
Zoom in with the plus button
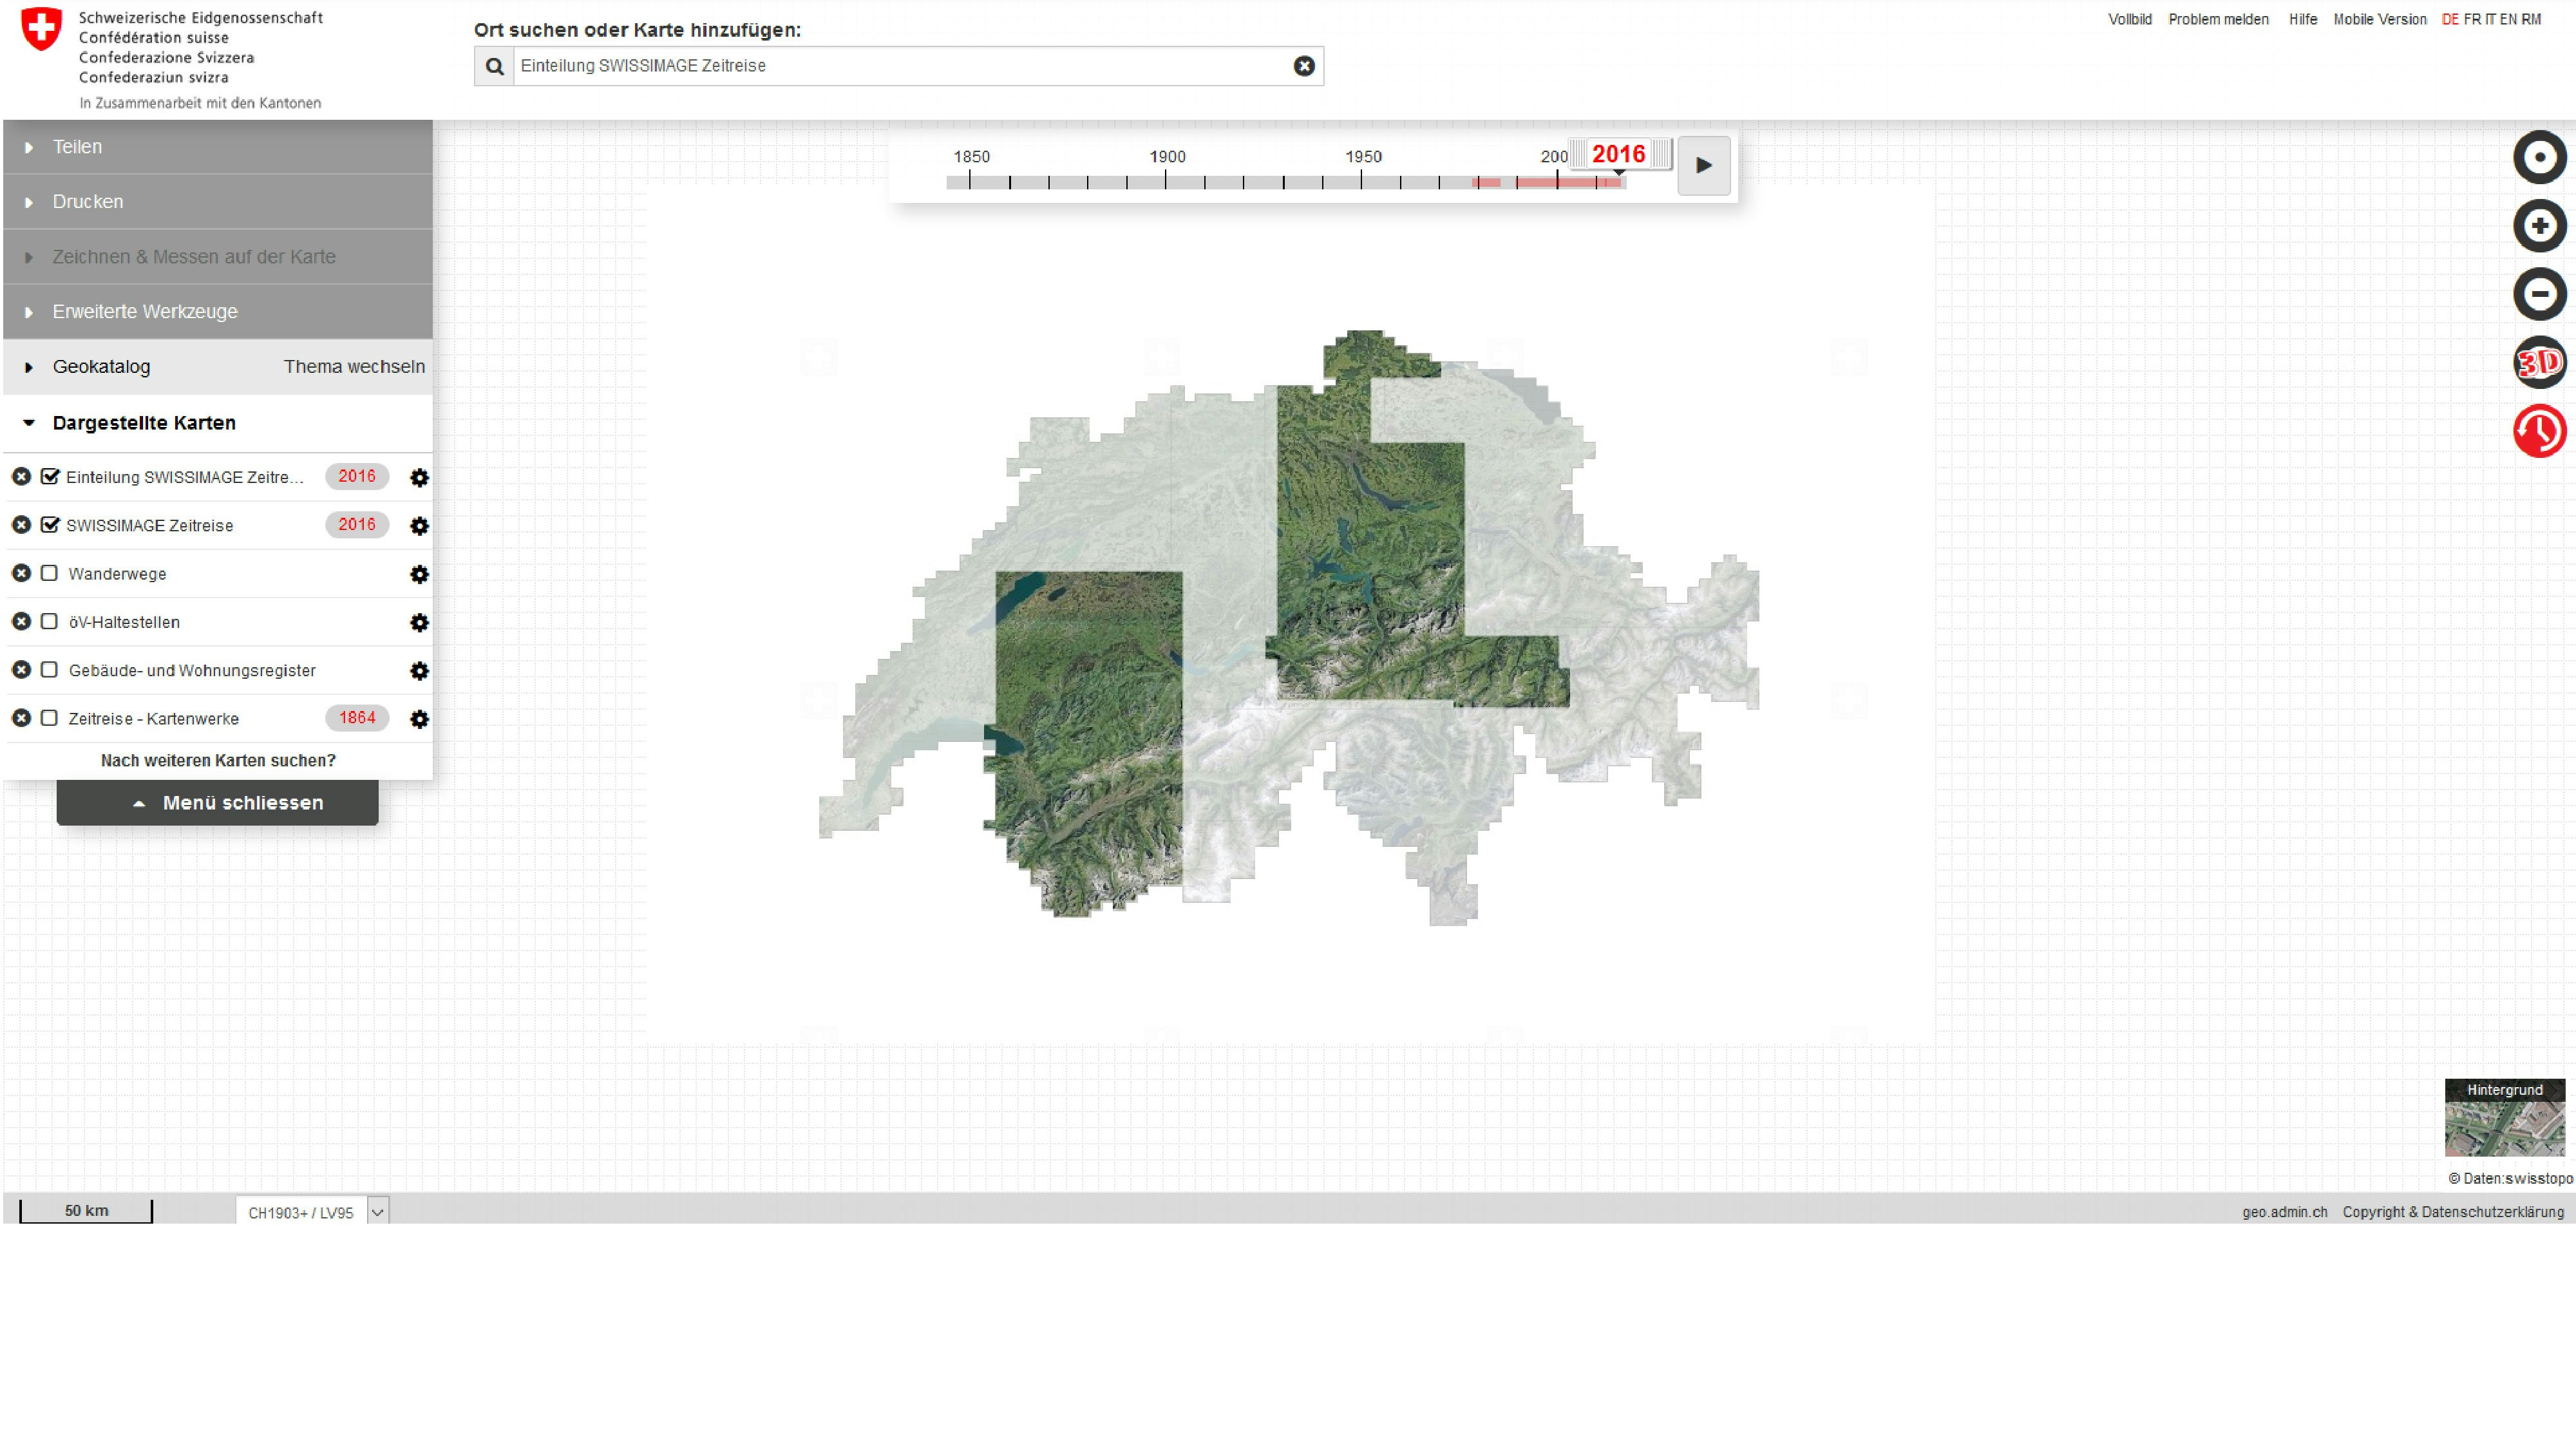coord(2539,226)
